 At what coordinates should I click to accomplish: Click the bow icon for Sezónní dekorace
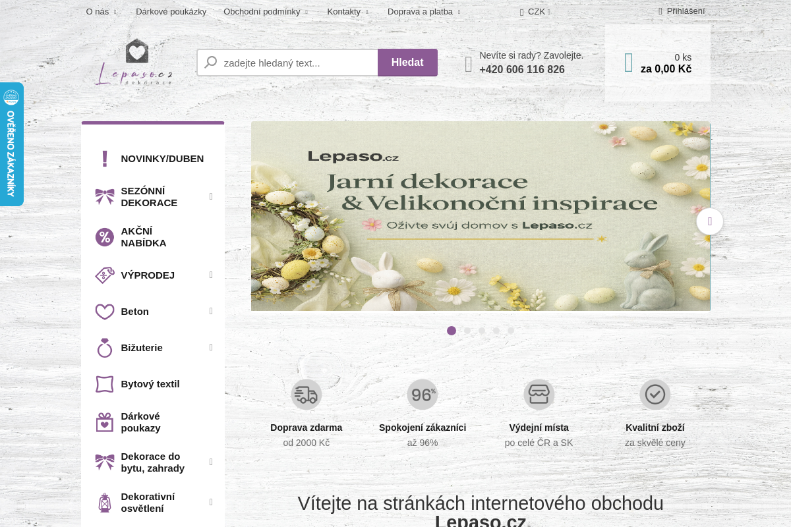pos(105,196)
